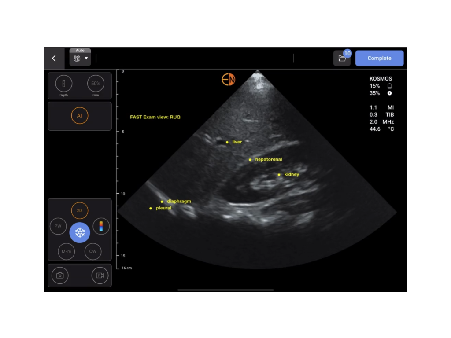The height and width of the screenshot is (338, 451).
Task: Click the 15% battery indicator icon
Action: click(x=389, y=86)
